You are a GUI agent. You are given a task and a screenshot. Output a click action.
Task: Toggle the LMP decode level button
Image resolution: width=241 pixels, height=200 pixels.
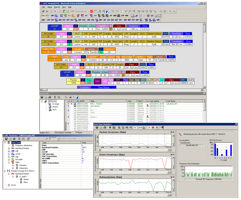click(x=52, y=16)
